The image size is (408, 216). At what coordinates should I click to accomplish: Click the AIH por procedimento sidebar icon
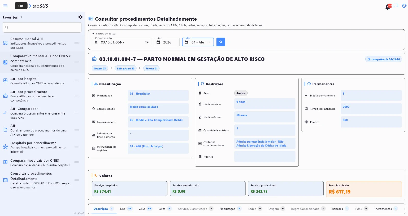click(x=5, y=96)
